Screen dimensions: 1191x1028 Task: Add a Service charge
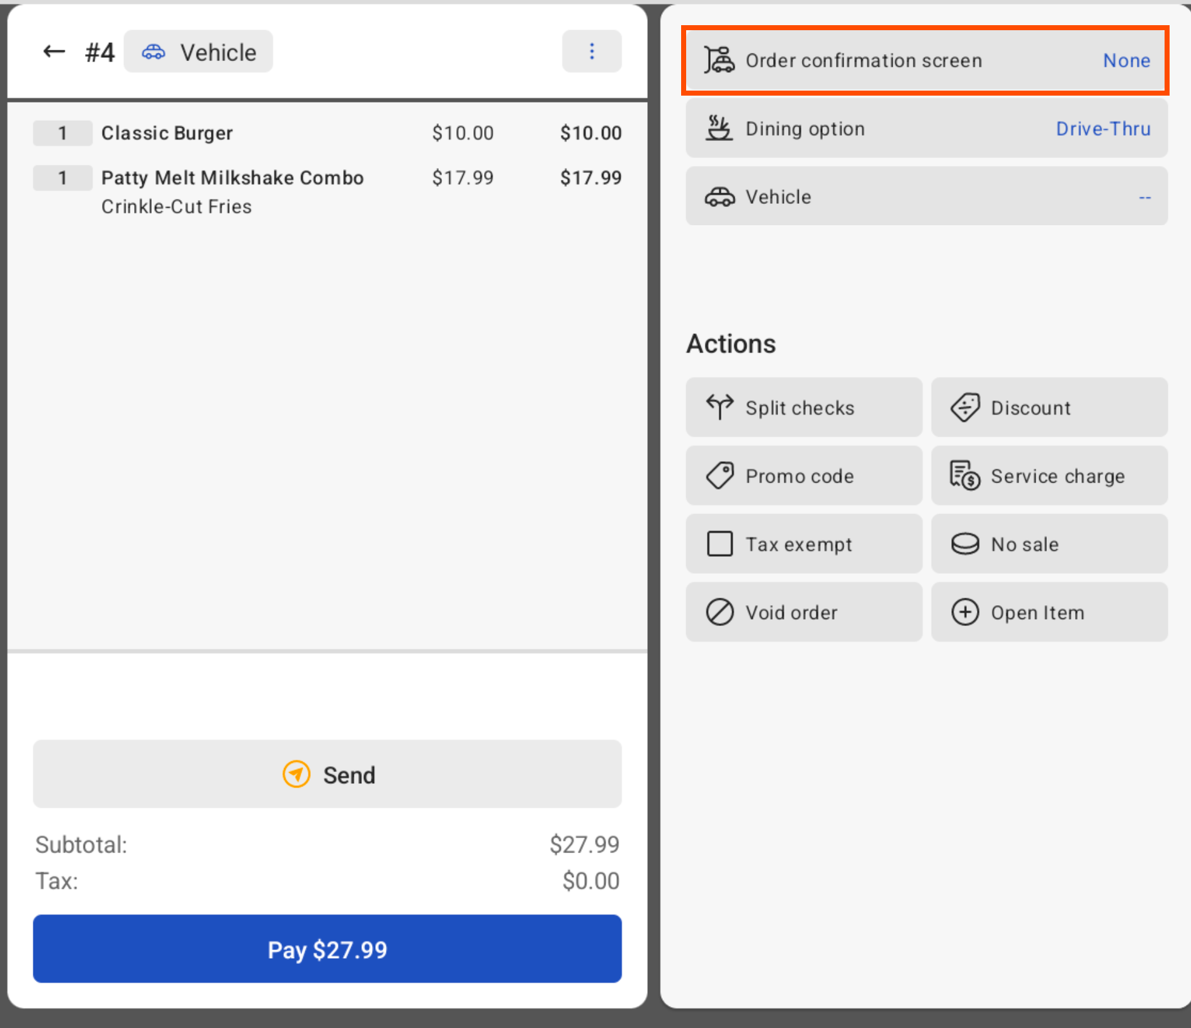tap(1049, 476)
